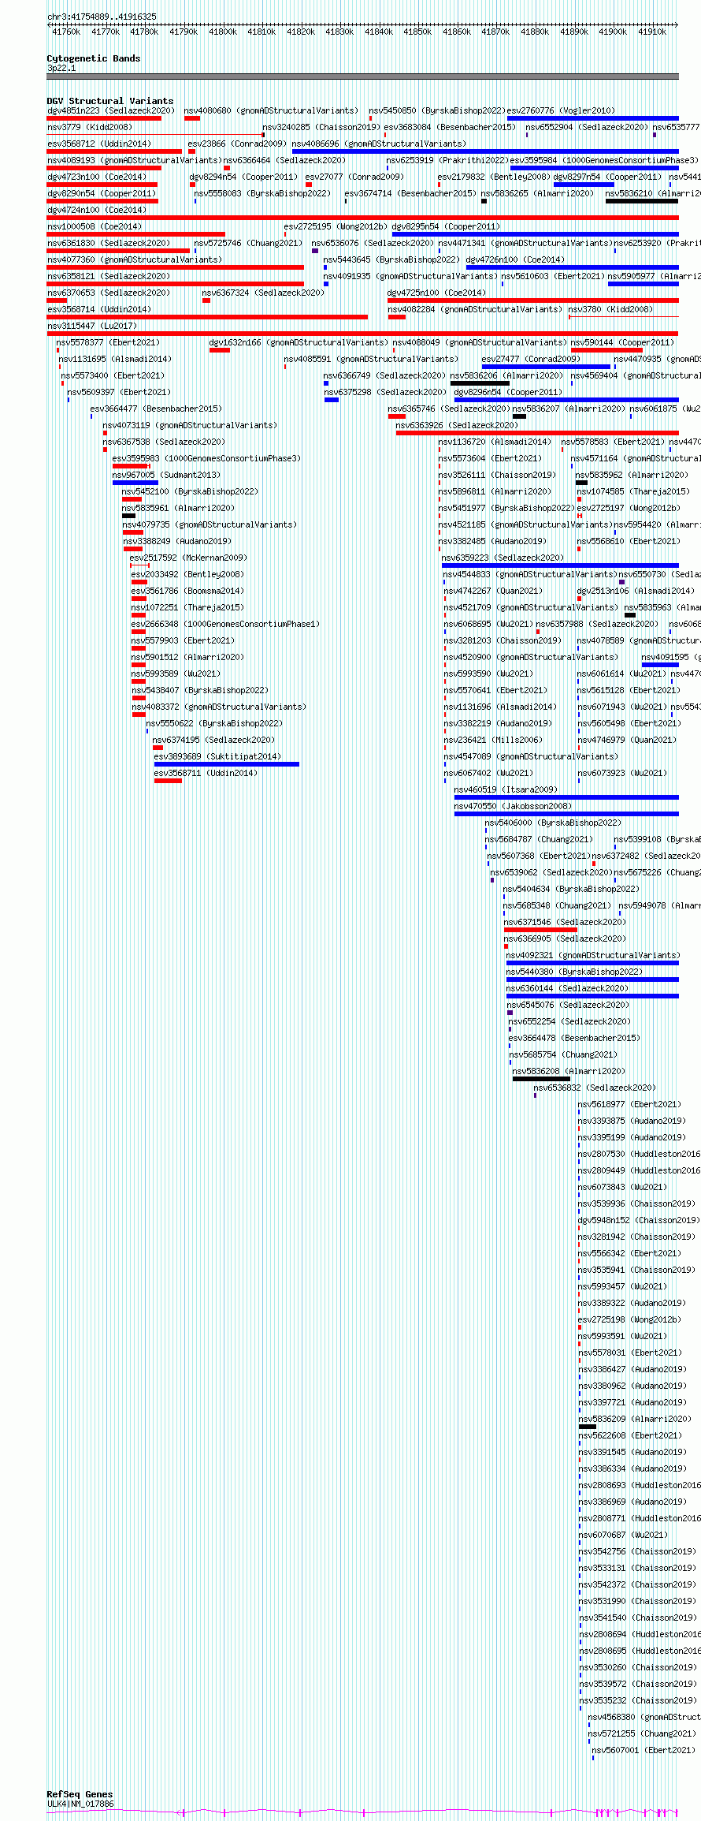Screen dimensions: 701x1821
Task: Click the 41900k ruler position label
Action: click(x=613, y=32)
